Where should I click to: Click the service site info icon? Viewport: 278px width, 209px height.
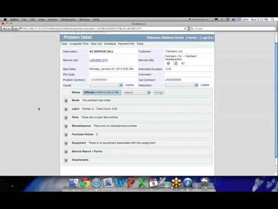tap(168, 63)
